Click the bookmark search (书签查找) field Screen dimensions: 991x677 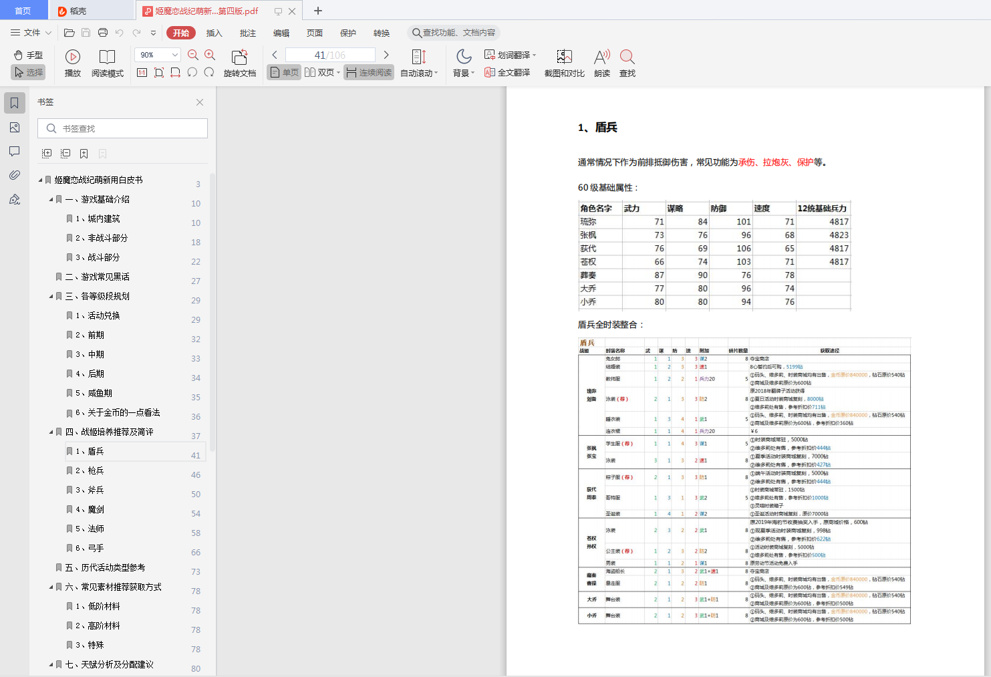[x=123, y=128]
